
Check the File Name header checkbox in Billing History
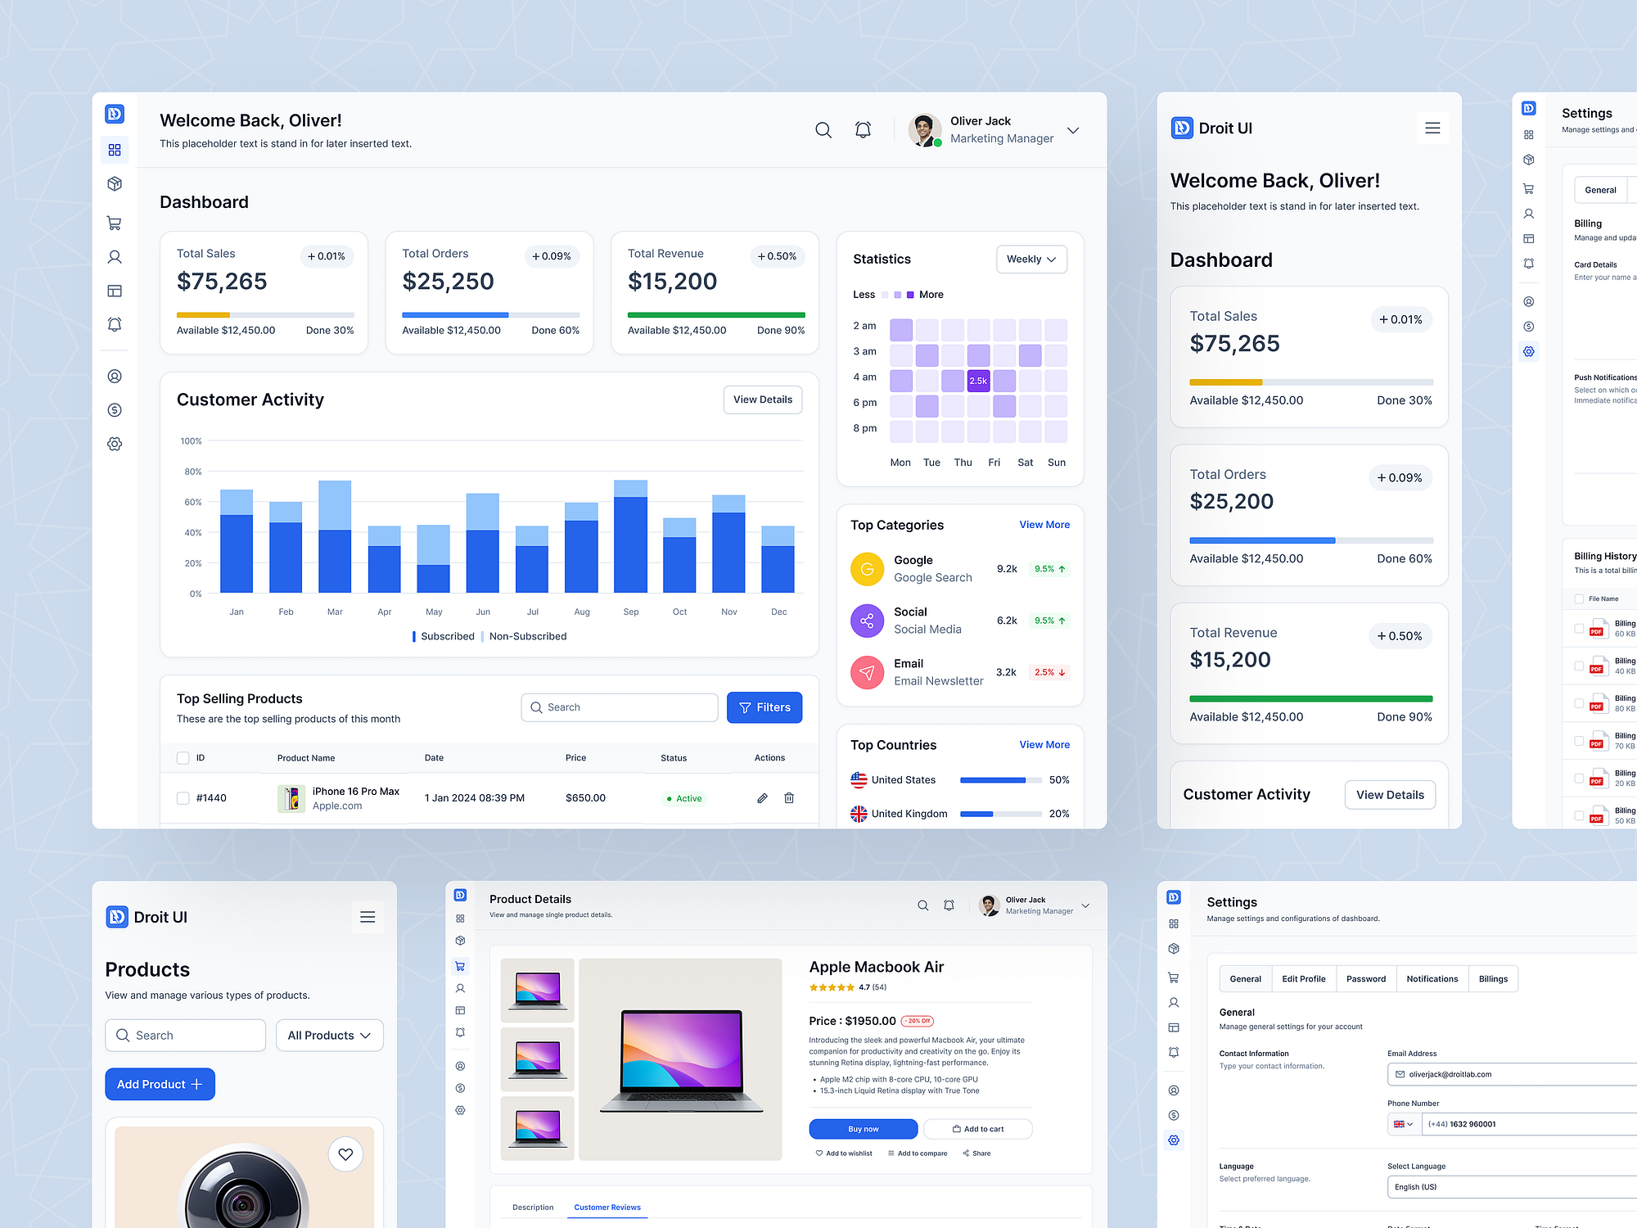point(1579,599)
